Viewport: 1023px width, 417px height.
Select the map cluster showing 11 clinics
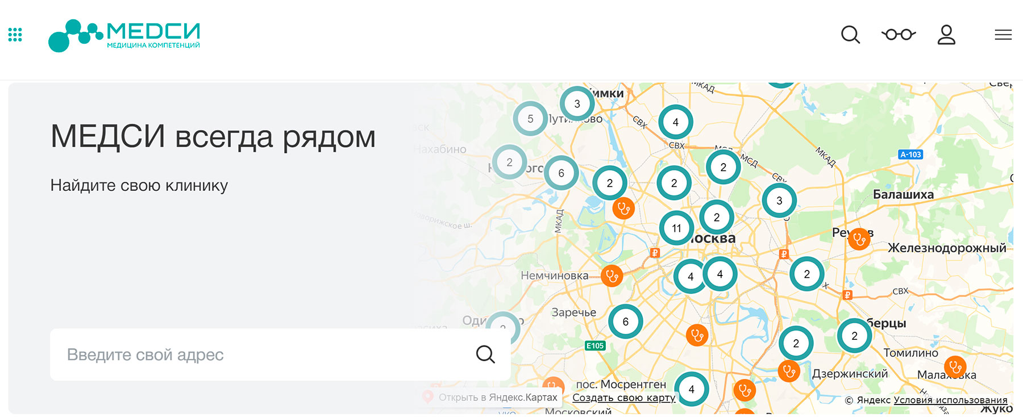tap(676, 228)
